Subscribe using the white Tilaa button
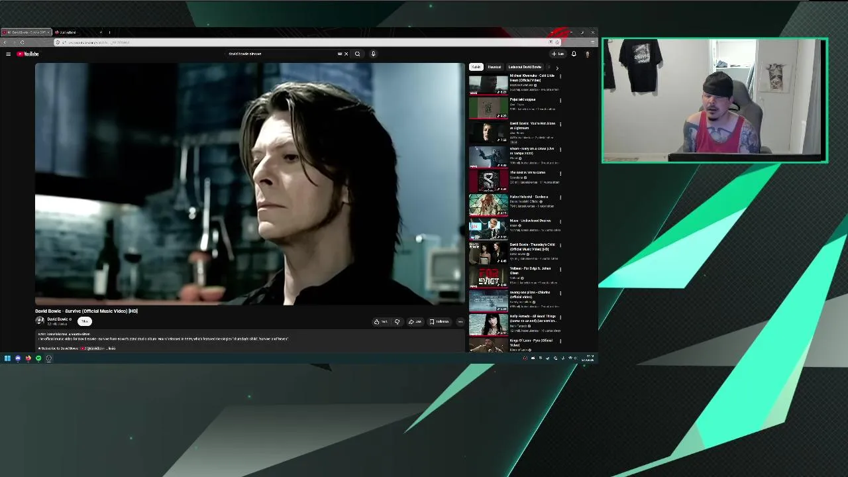Viewport: 848px width, 477px height. tap(85, 321)
